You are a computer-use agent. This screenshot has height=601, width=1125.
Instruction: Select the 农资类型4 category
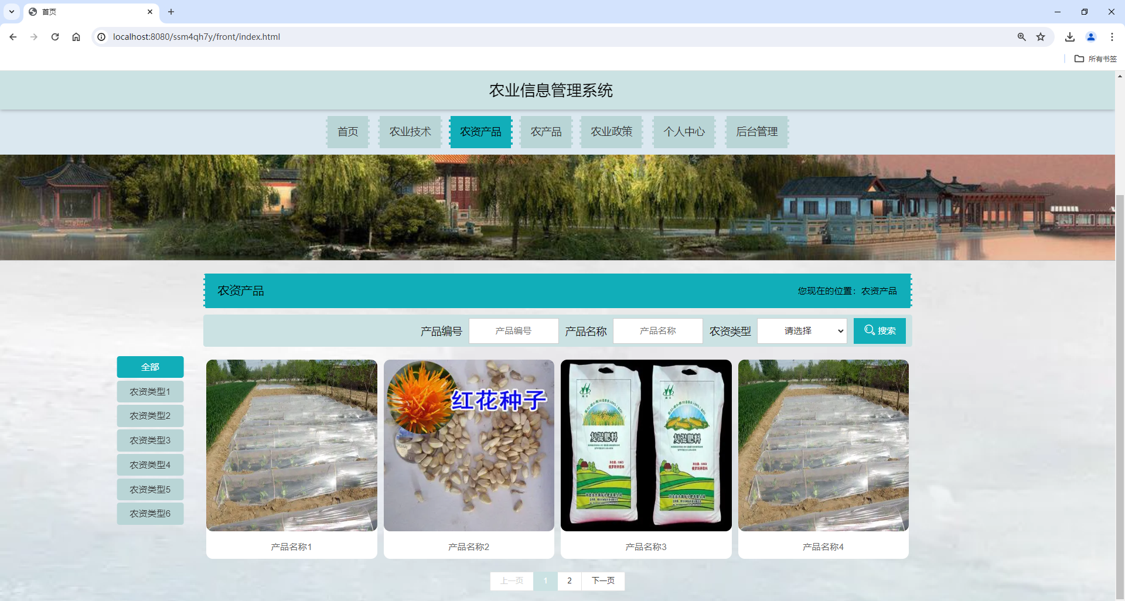pyautogui.click(x=150, y=465)
